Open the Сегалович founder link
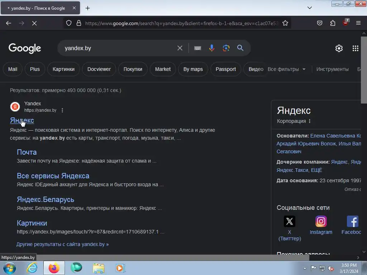This screenshot has height=275, width=367. pyautogui.click(x=289, y=151)
